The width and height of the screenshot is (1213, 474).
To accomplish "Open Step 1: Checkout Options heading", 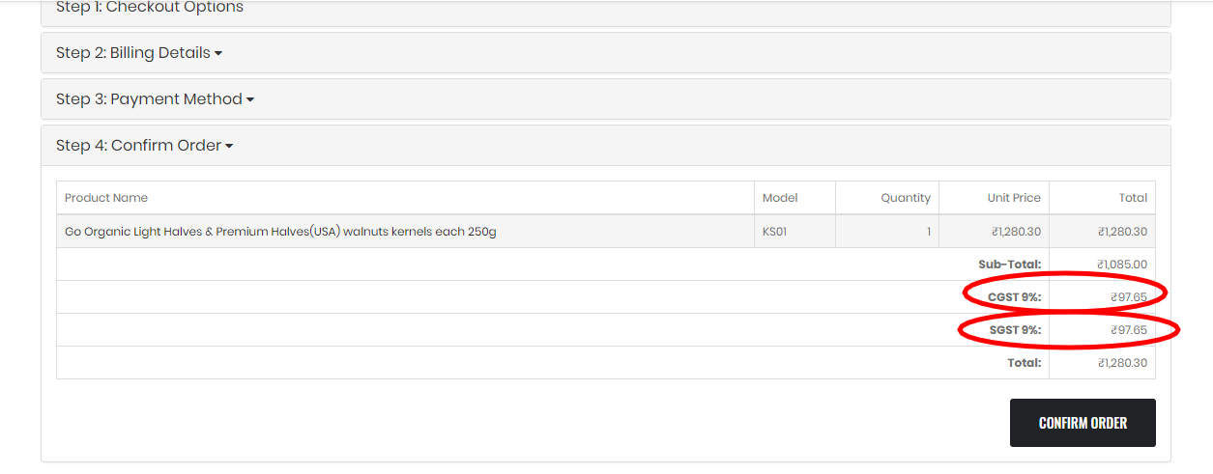I will click(x=150, y=8).
